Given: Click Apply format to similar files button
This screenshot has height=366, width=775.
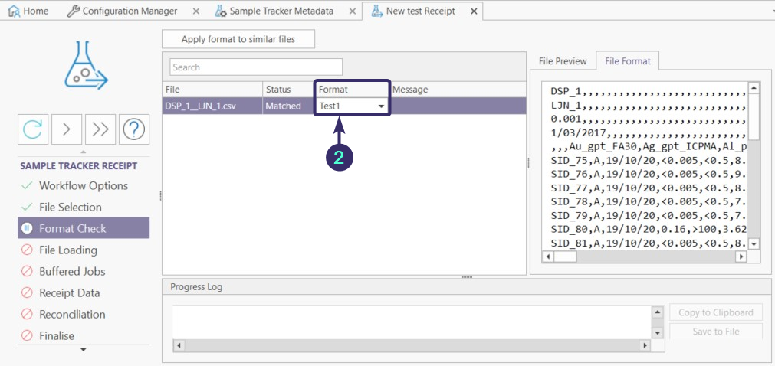Looking at the screenshot, I should [x=238, y=39].
